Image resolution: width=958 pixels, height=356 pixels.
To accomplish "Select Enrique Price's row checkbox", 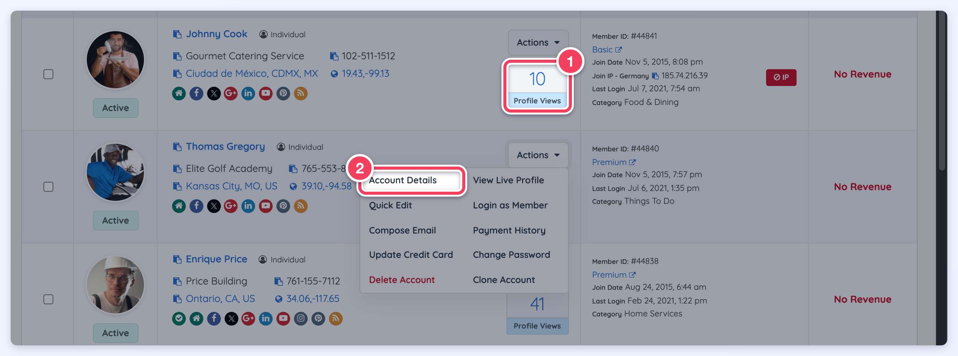I will [x=48, y=299].
